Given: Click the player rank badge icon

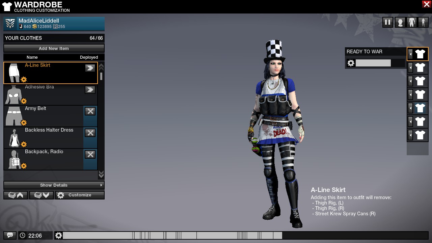Looking at the screenshot, I should coord(10,24).
